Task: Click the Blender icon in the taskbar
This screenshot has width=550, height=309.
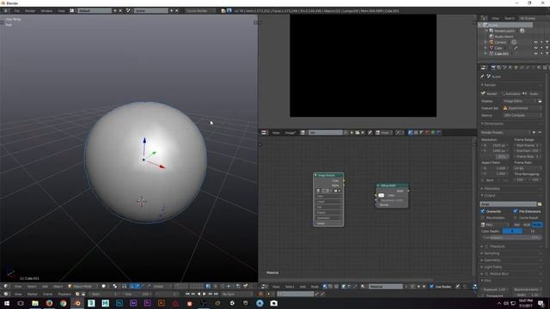Action: click(77, 303)
